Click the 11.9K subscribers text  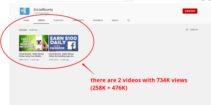pos(41,13)
